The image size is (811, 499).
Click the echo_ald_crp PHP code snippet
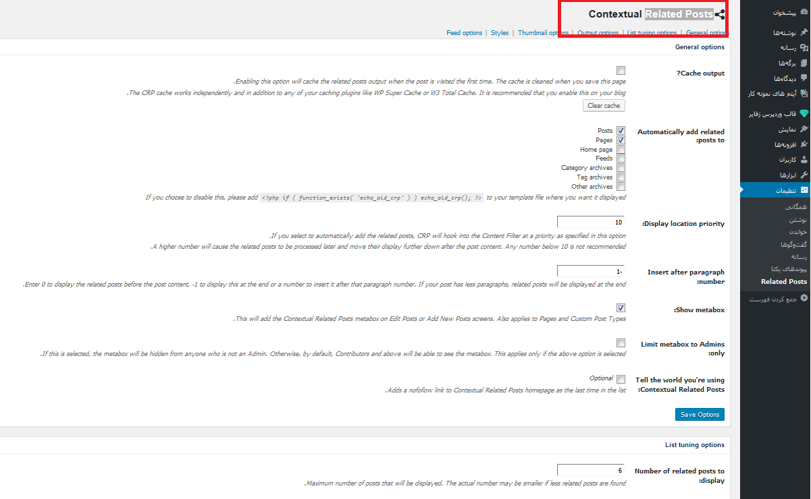372,198
